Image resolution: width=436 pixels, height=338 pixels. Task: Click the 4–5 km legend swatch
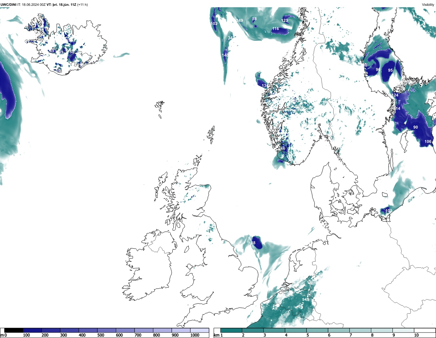coord(296,330)
